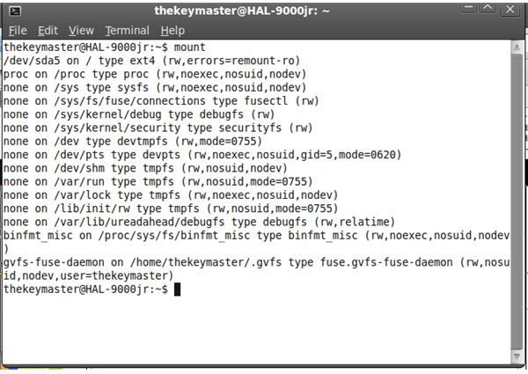Click the empty terminal area below the prompt
The image size is (528, 374).
click(x=256, y=330)
